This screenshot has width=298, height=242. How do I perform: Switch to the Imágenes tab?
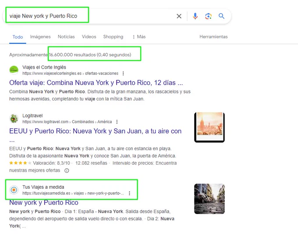(40, 37)
